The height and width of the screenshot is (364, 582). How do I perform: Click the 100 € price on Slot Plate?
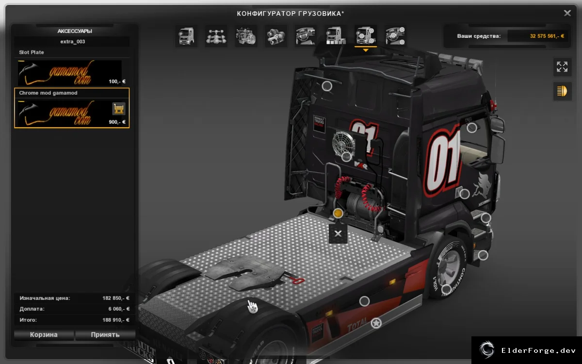[x=117, y=82]
